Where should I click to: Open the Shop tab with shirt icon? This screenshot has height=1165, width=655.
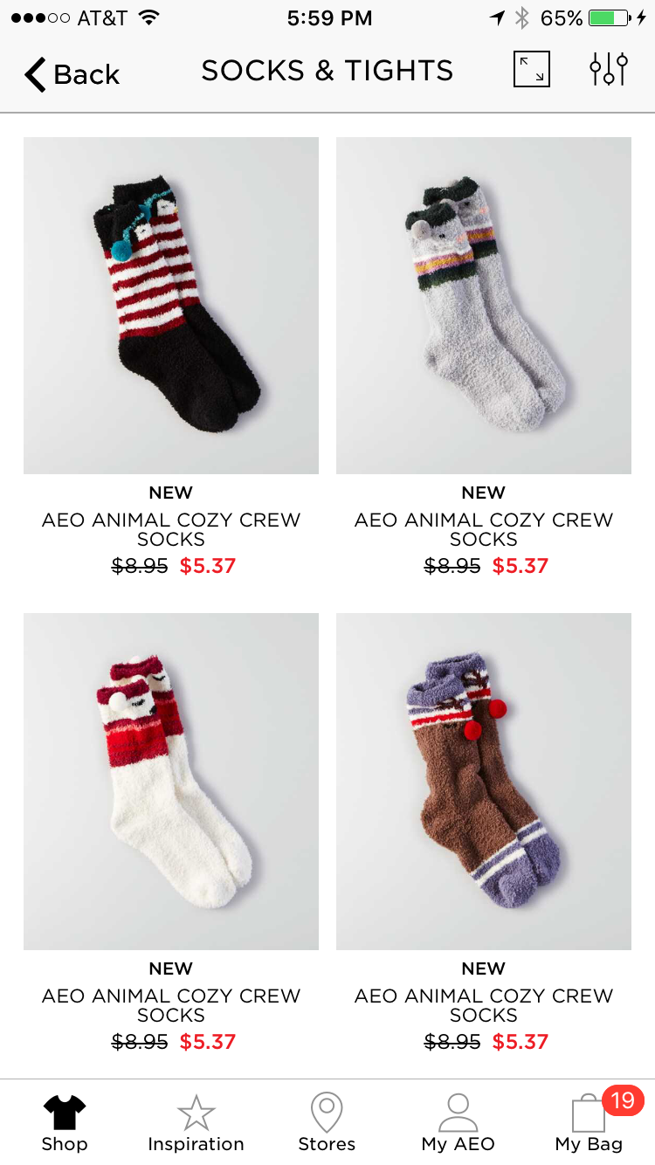coord(65,1113)
